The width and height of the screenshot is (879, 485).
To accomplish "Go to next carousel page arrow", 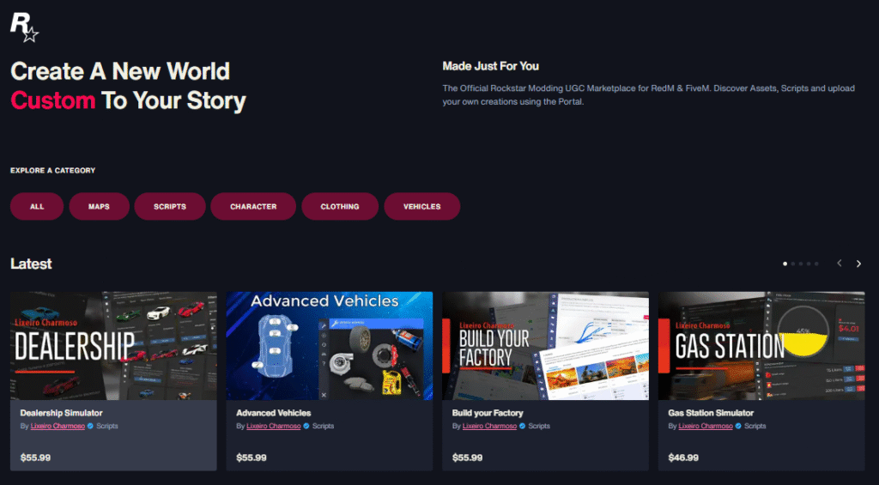I will pyautogui.click(x=858, y=264).
